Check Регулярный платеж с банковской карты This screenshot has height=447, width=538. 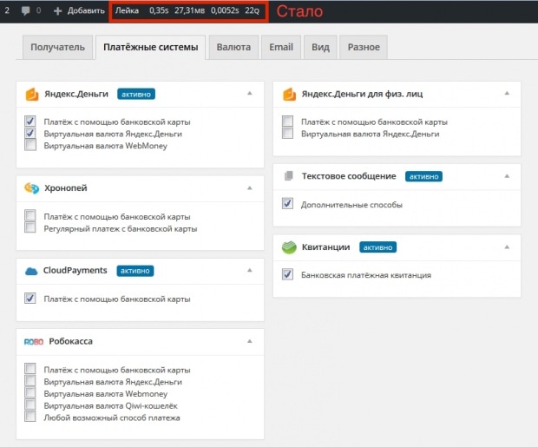[x=30, y=228]
